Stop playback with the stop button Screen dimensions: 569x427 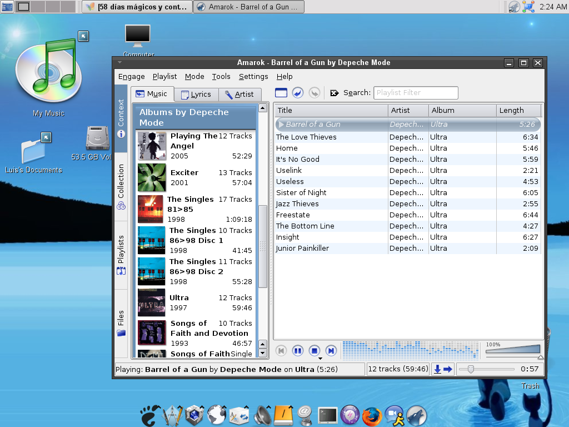pyautogui.click(x=315, y=351)
